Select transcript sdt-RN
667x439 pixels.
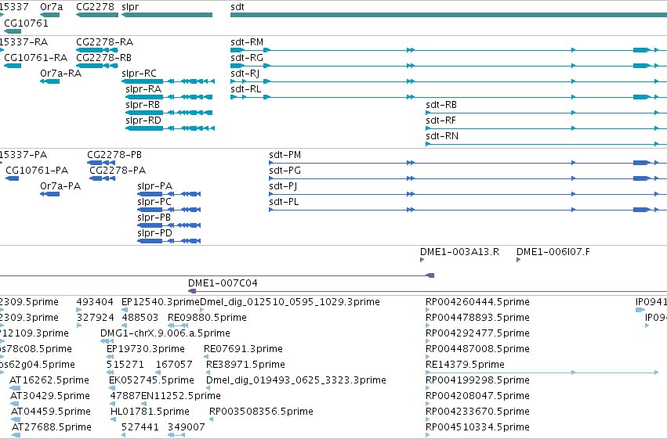coord(546,144)
